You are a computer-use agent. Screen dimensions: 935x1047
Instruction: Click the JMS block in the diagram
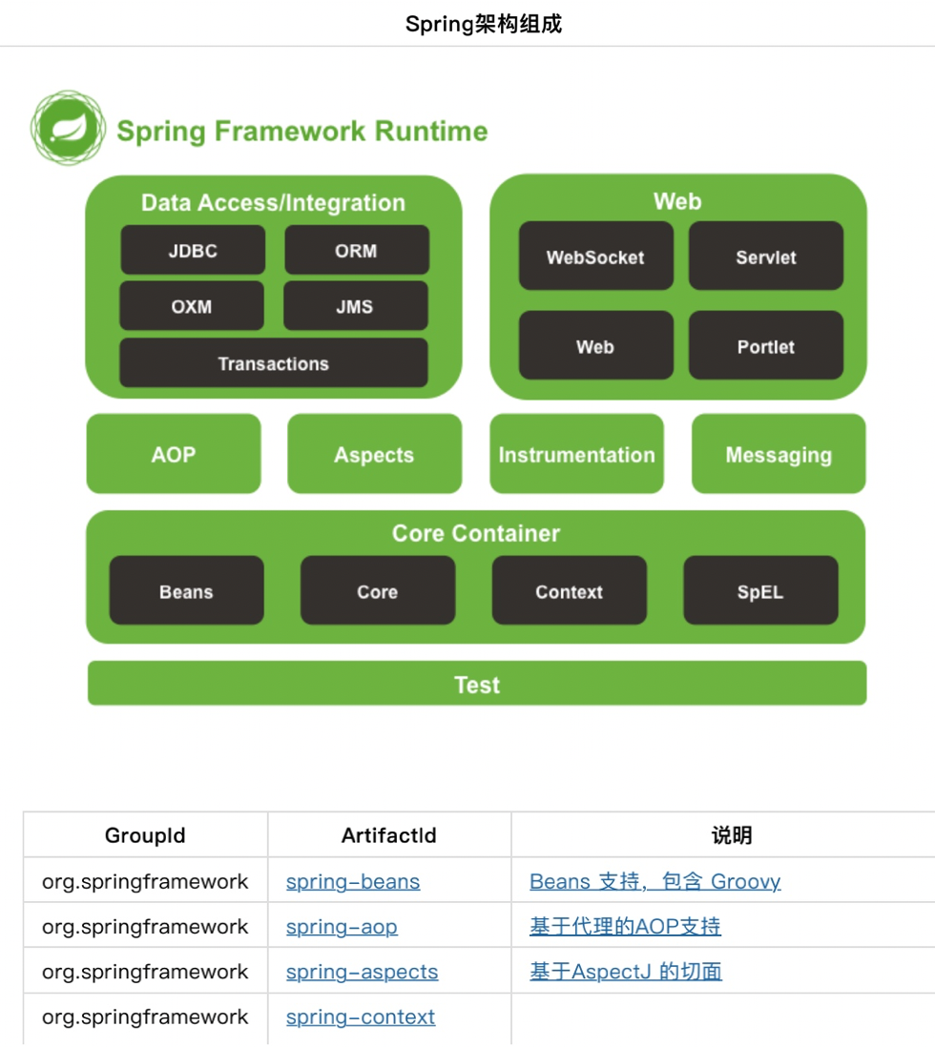355,306
